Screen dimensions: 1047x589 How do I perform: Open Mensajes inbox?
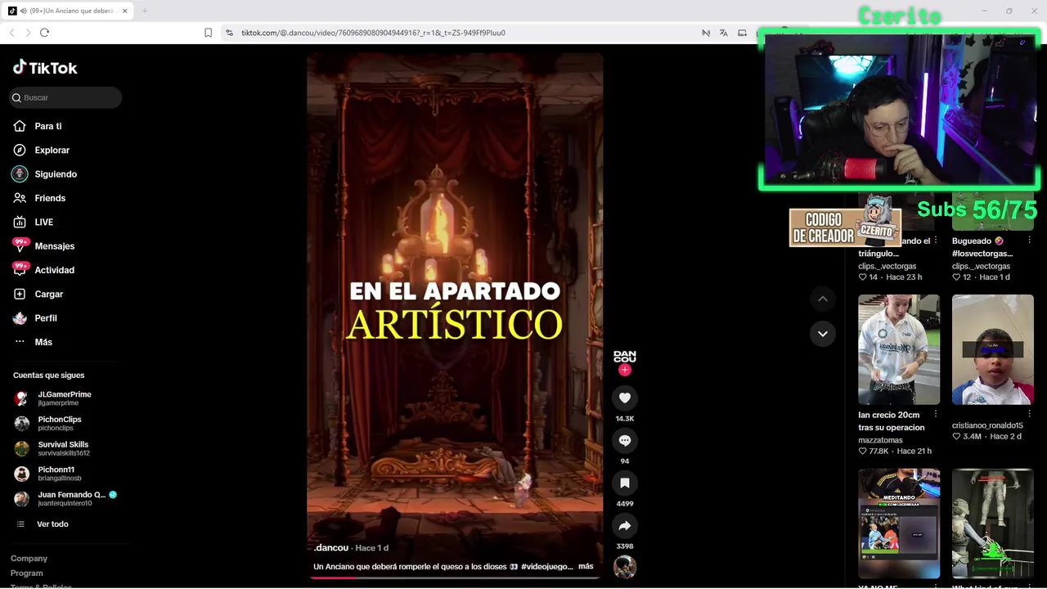[54, 245]
